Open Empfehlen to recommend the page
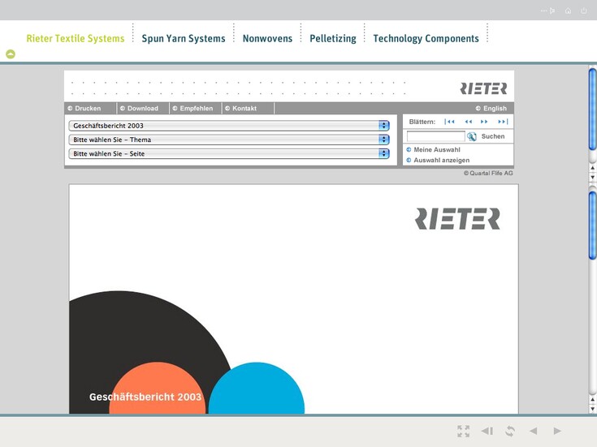This screenshot has width=597, height=447. pos(193,109)
